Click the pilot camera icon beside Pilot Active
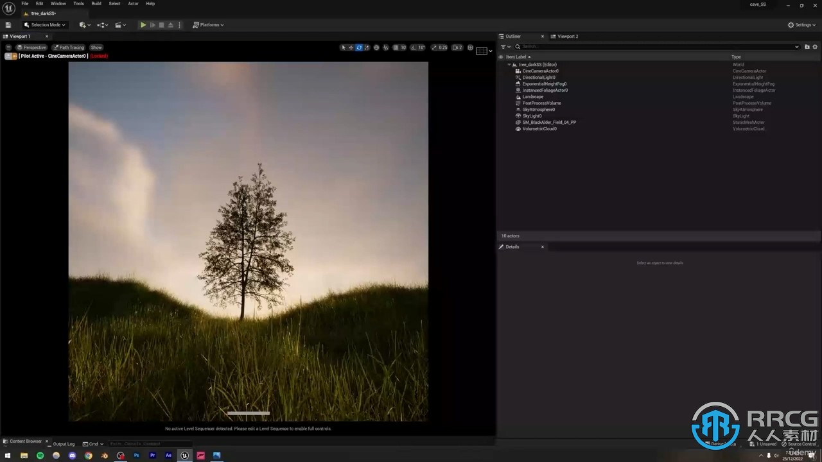The height and width of the screenshot is (462, 822). point(11,56)
